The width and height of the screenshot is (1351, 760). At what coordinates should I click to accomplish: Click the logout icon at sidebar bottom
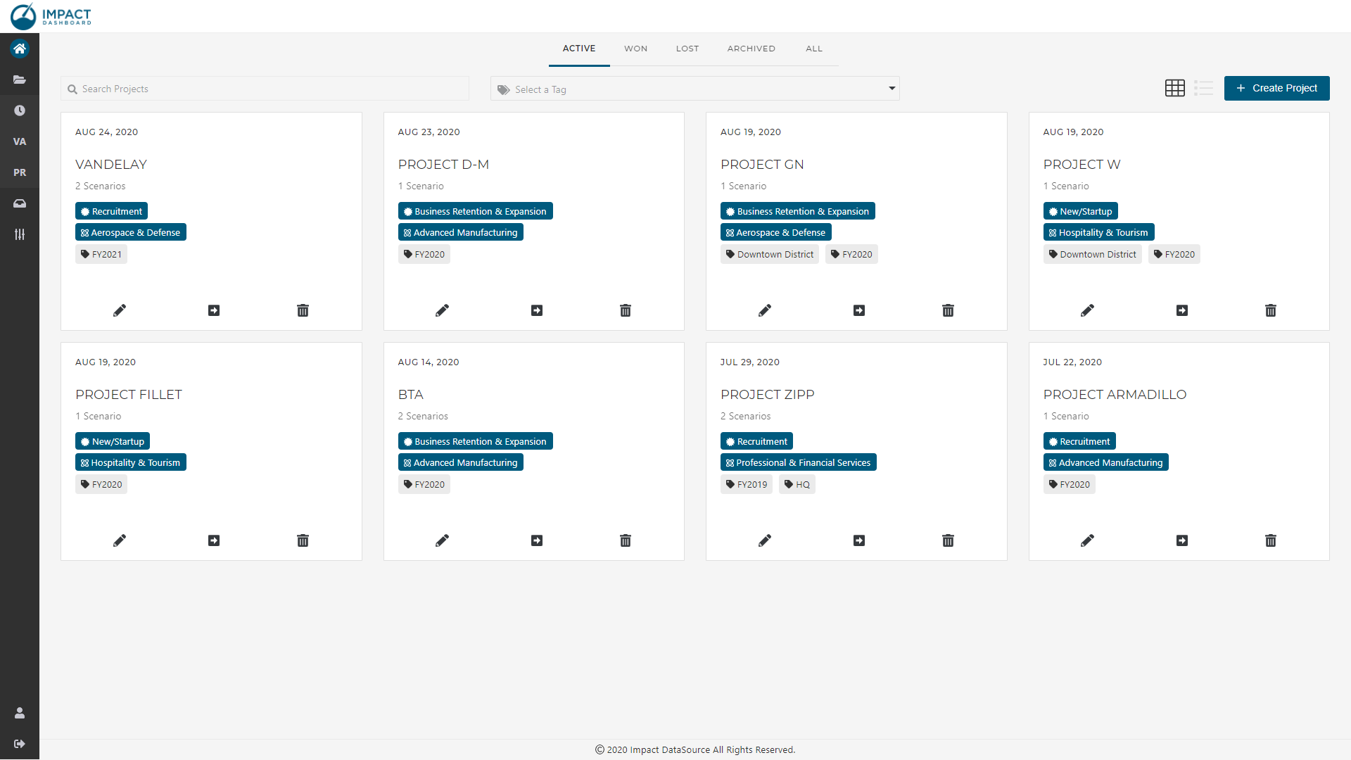20,744
